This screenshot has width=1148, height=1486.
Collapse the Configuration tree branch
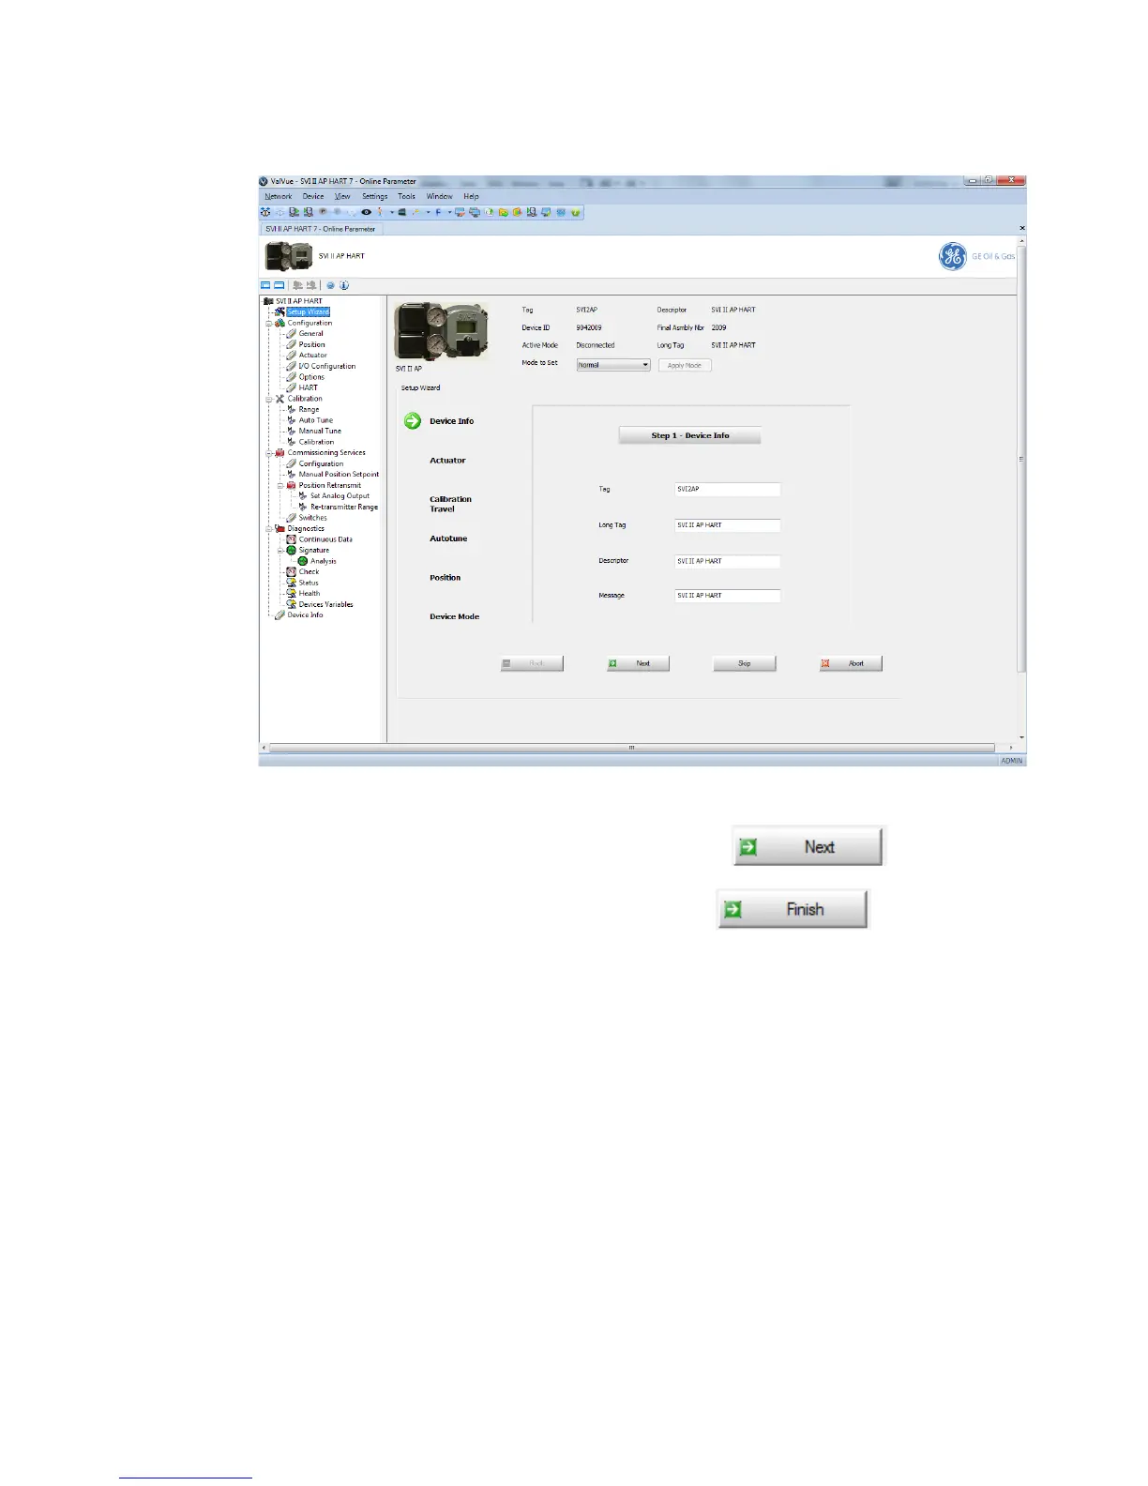pos(269,323)
